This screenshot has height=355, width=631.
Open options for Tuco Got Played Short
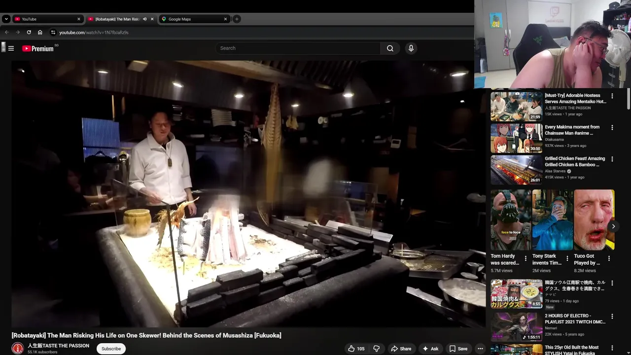click(x=609, y=258)
